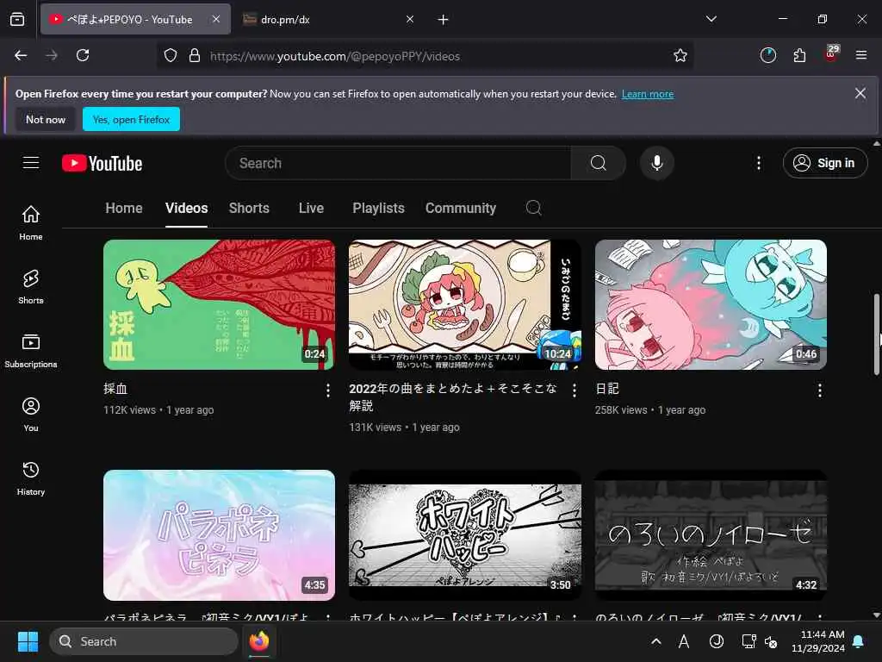The height and width of the screenshot is (662, 882).
Task: Open the video titled 日記
Action: coord(607,389)
